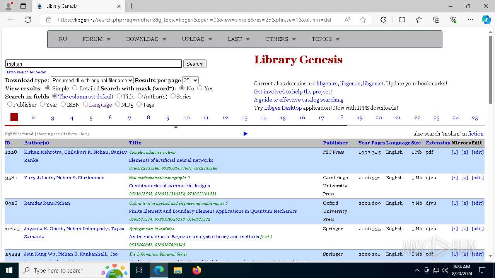Sort results by Title column
The height and width of the screenshot is (278, 495).
point(135,143)
